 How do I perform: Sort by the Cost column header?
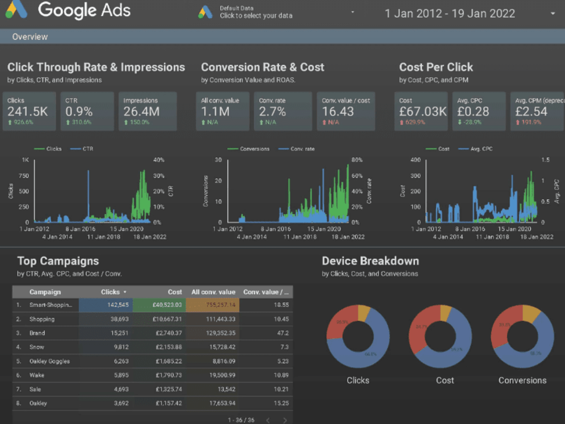tap(175, 292)
